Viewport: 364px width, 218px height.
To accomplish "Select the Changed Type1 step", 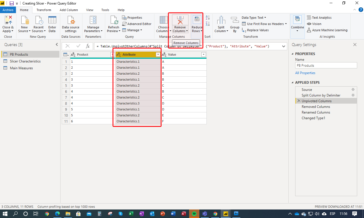I will 326,118.
